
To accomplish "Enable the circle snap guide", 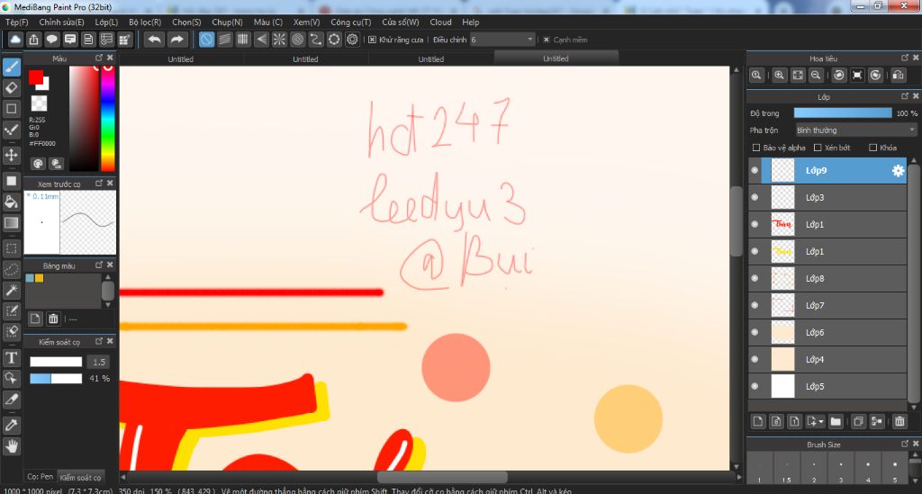I will tap(297, 40).
